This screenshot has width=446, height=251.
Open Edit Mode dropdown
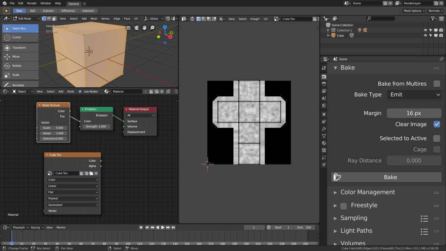coord(26,19)
